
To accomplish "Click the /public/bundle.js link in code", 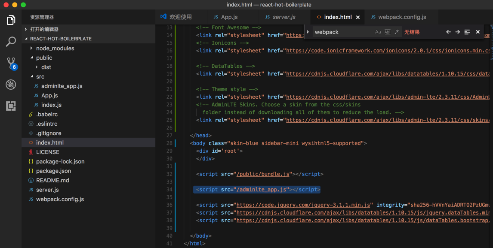I will click(262, 174).
